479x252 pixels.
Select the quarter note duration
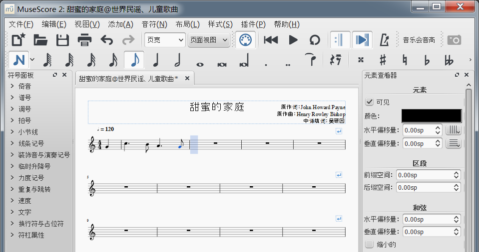coord(156,60)
